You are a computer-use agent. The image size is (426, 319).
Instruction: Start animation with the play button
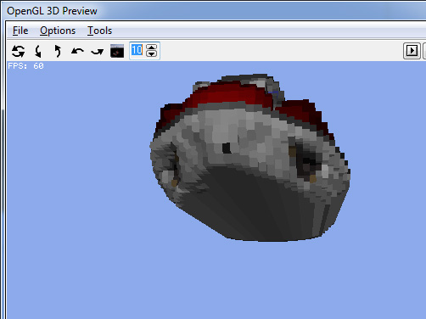pyautogui.click(x=412, y=51)
